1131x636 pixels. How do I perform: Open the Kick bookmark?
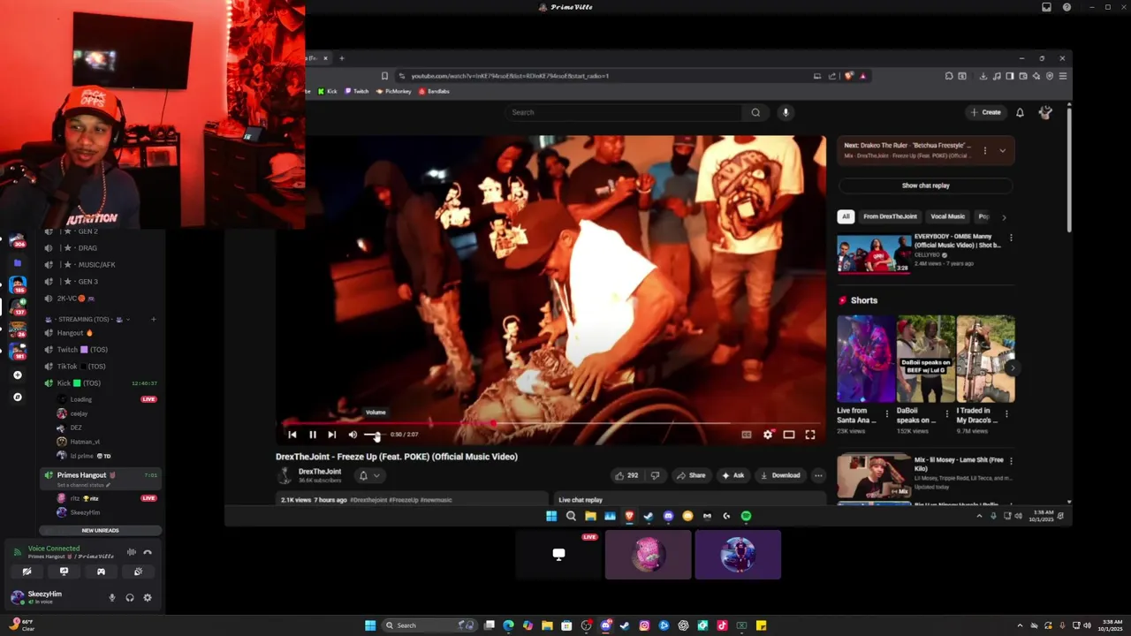click(327, 91)
